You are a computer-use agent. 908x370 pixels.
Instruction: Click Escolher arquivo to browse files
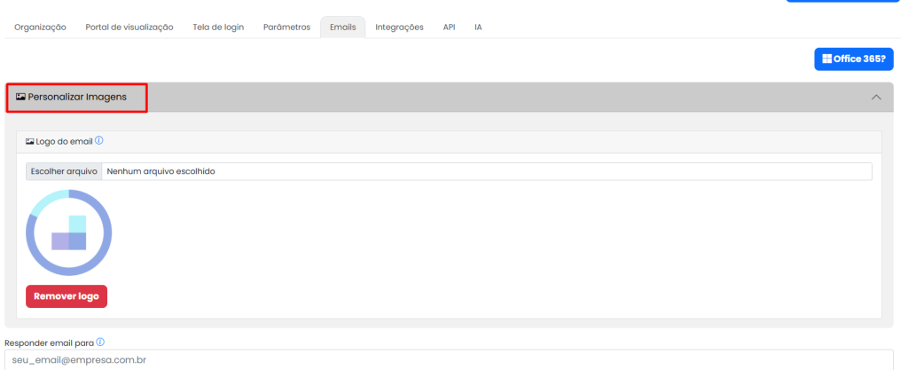click(64, 171)
